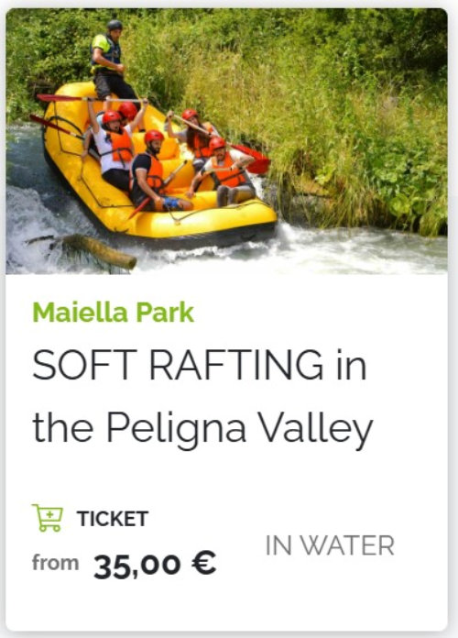458x638 pixels.
Task: Click the empty card area below the price
Action: pos(226,606)
